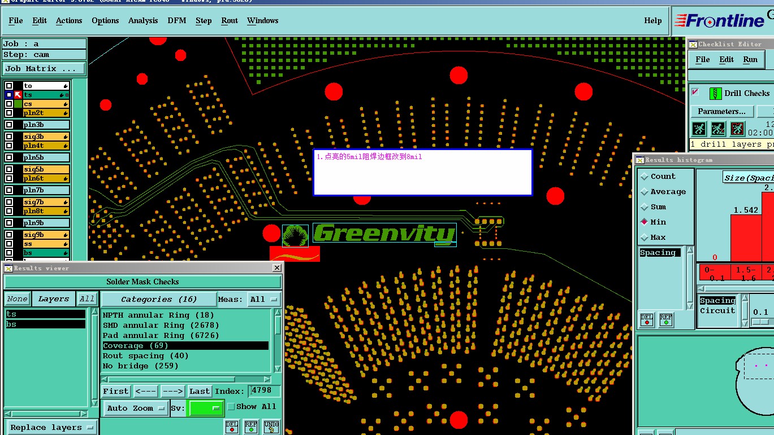Image resolution: width=774 pixels, height=435 pixels.
Task: Click Results viewer title bar X icon
Action: (8, 269)
